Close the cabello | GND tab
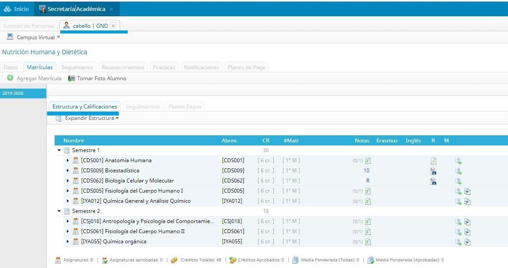This screenshot has height=268, width=508. click(x=113, y=26)
